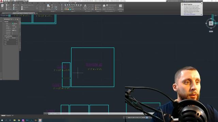Click the Horizontal Section tool
This screenshot has height=122, width=218.
[x=111, y=5]
